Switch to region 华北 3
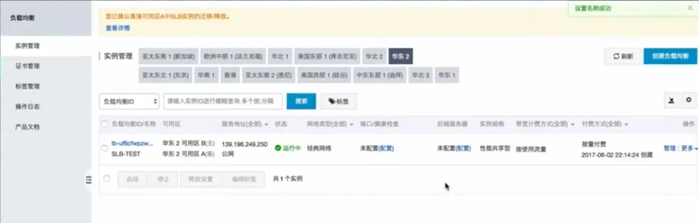Image resolution: width=699 pixels, height=223 pixels. pyautogui.click(x=420, y=76)
